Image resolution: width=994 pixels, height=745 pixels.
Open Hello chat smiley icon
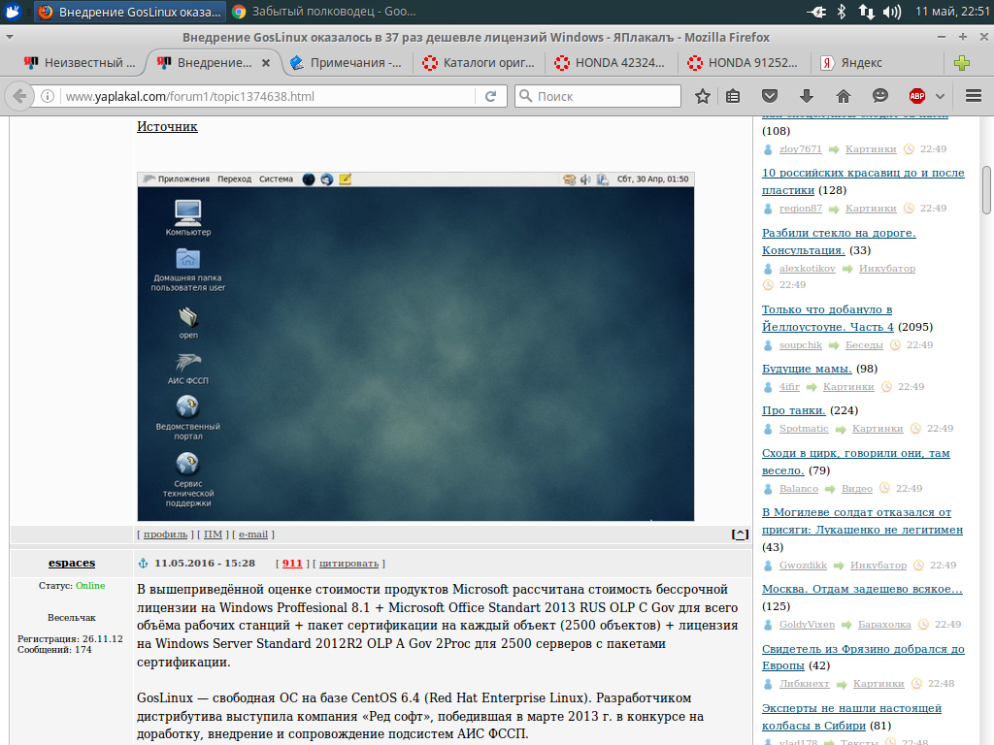pyautogui.click(x=879, y=96)
